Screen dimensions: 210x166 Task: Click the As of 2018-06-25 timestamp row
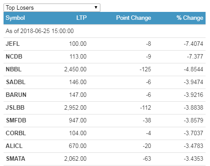point(104,31)
